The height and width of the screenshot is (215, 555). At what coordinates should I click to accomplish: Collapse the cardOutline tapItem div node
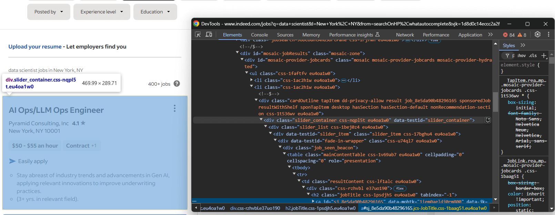point(256,100)
